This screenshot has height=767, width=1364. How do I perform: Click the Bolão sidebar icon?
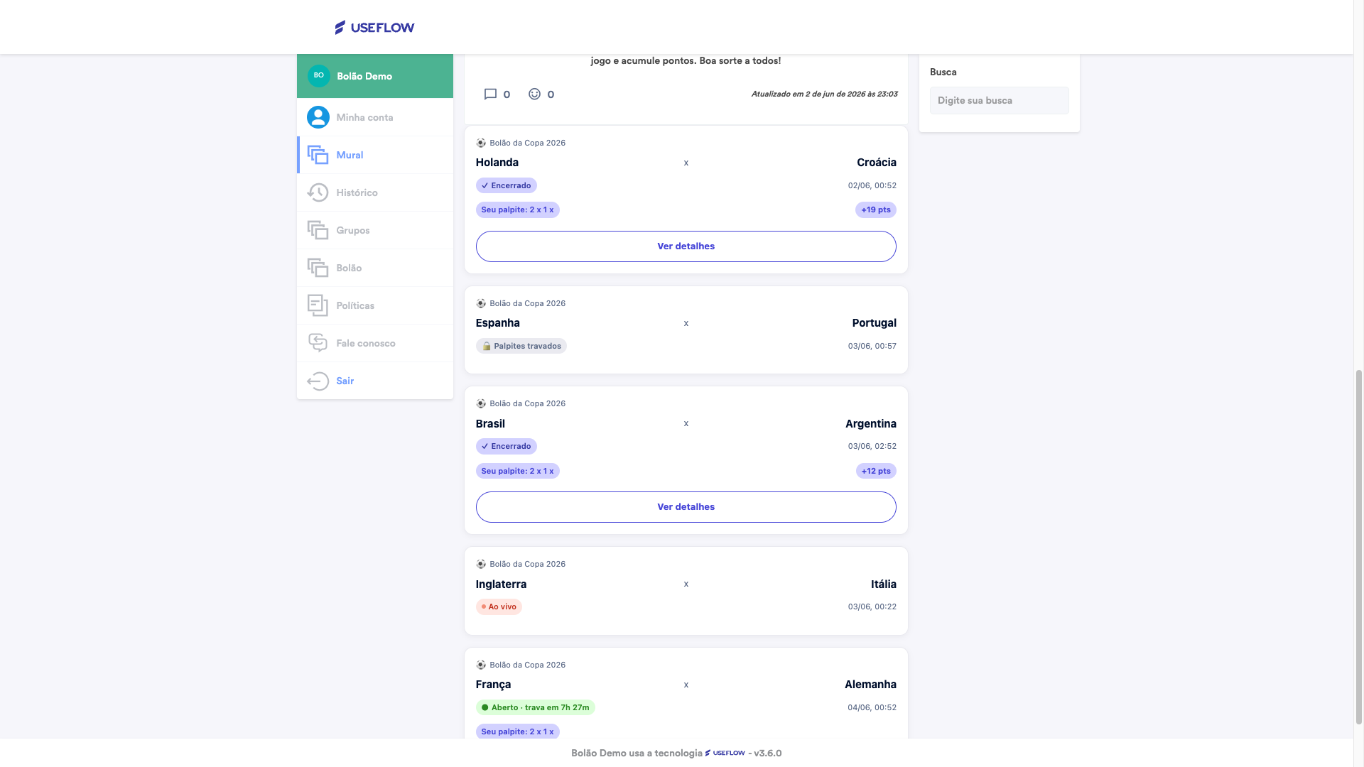pos(318,268)
